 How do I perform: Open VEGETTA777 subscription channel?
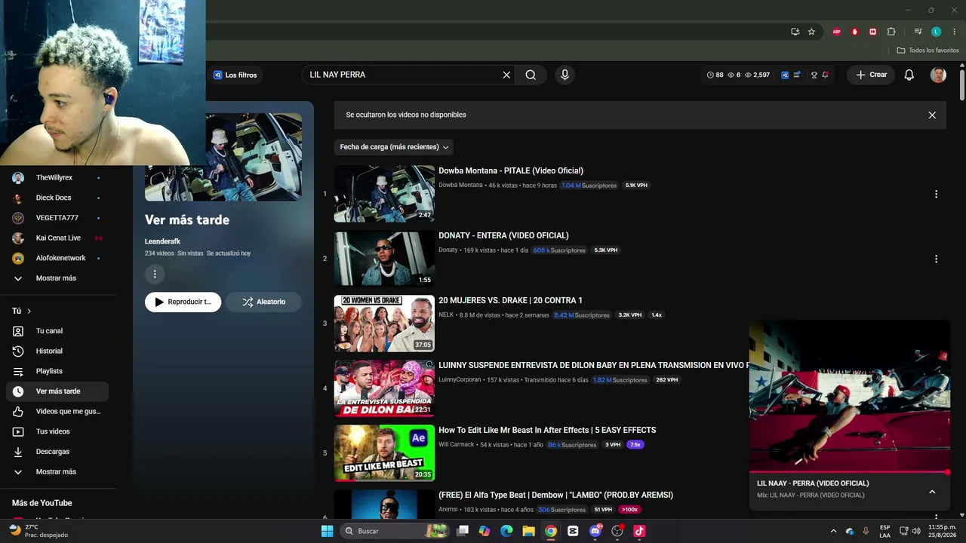click(x=58, y=218)
